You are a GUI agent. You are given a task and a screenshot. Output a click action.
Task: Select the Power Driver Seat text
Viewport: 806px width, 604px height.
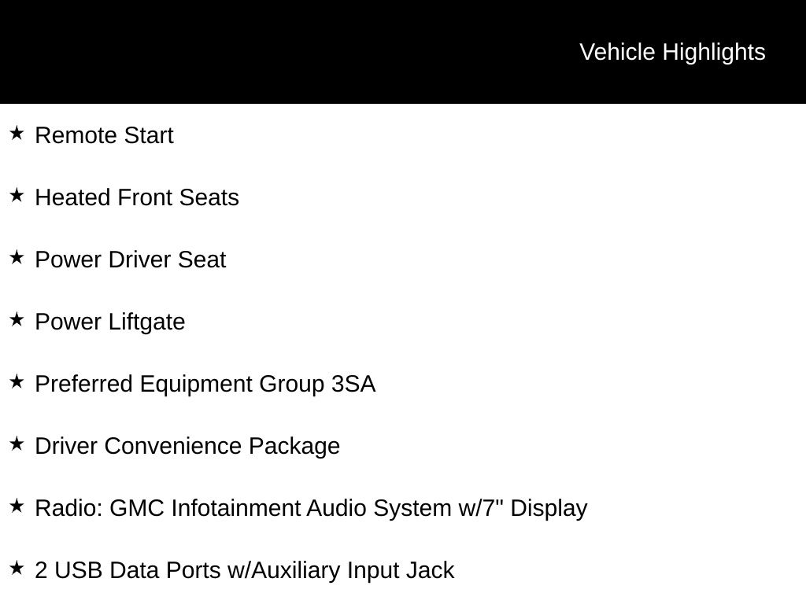[x=131, y=260]
